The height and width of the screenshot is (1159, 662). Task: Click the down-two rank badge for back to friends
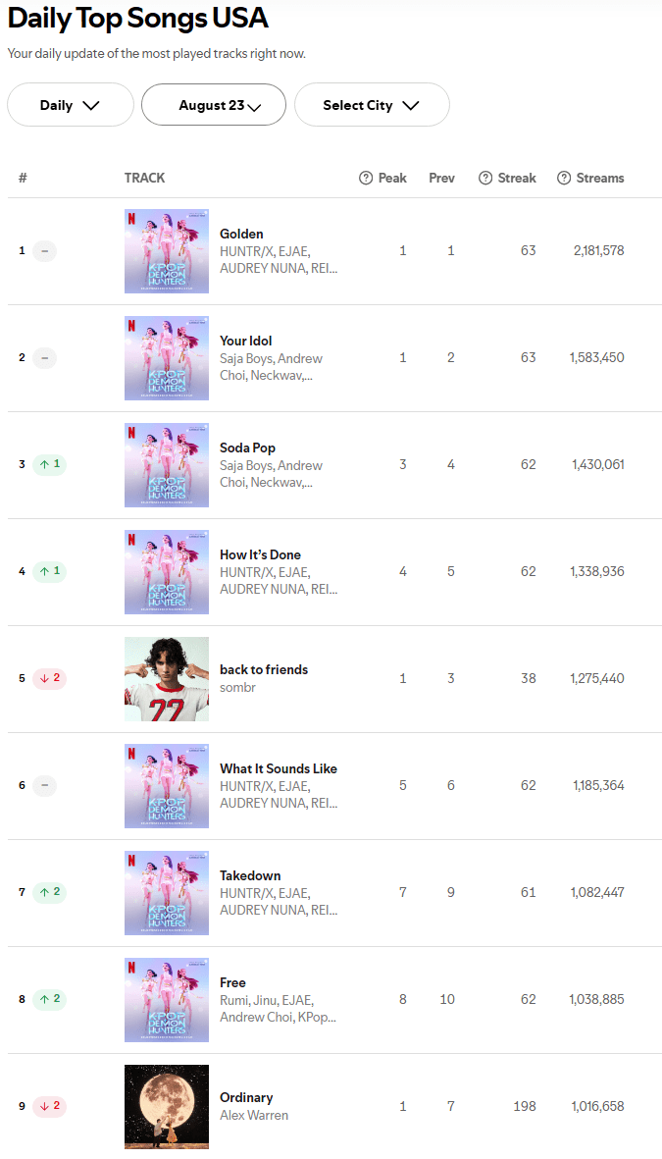49,678
